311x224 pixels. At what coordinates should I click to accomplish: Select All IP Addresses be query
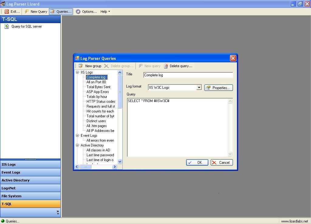pos(100,131)
